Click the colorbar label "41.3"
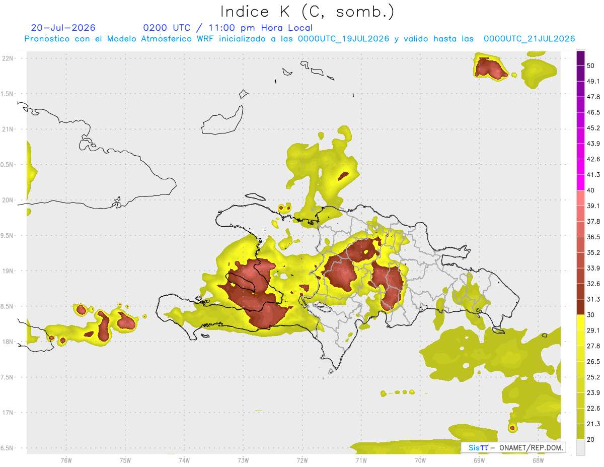Image resolution: width=604 pixels, height=467 pixels. tap(593, 175)
